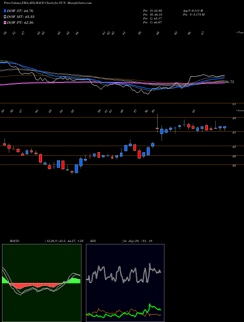244x322 pixels.
Task: Click the Pre L: 45.17 value
Action: click(153, 19)
